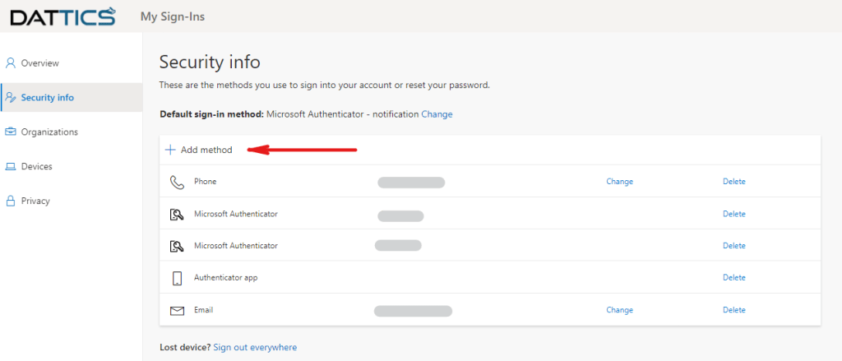
Task: Click the Privacy lock icon
Action: [x=11, y=201]
